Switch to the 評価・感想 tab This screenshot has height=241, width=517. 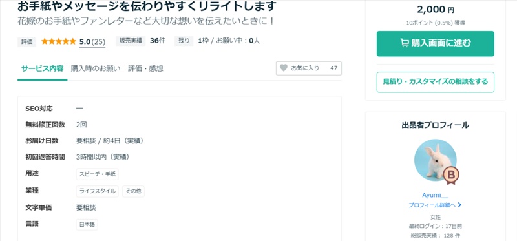[x=145, y=68]
